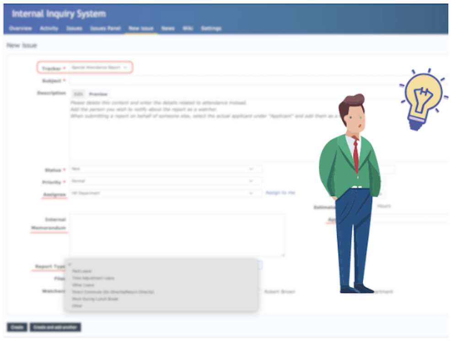
Task: Switch to the Edit tab of the Description editor
Action: pos(79,93)
